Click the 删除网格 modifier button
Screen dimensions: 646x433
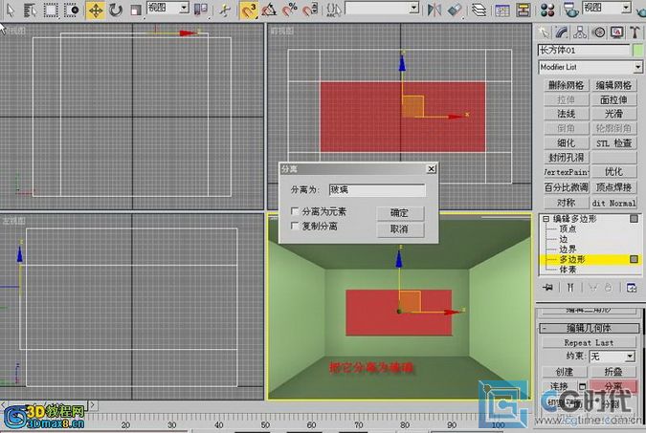[x=566, y=85]
